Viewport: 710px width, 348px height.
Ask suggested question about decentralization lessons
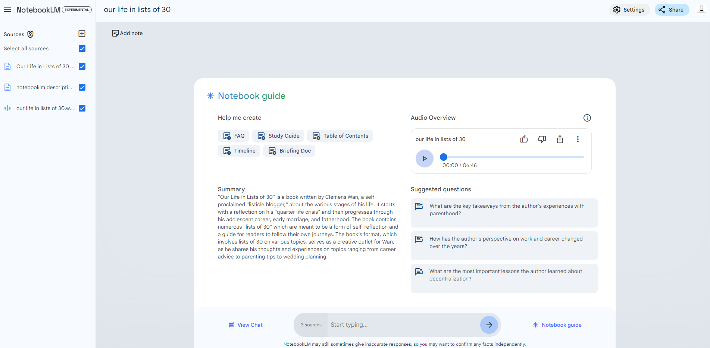pyautogui.click(x=504, y=278)
